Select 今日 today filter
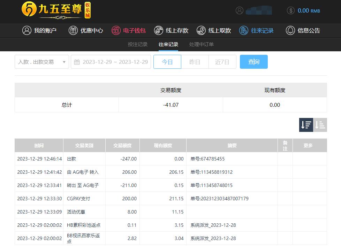341x246 pixels. pyautogui.click(x=167, y=62)
